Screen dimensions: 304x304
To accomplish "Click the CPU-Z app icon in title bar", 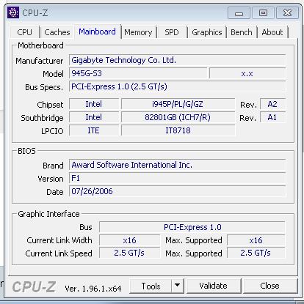I will pyautogui.click(x=13, y=12).
